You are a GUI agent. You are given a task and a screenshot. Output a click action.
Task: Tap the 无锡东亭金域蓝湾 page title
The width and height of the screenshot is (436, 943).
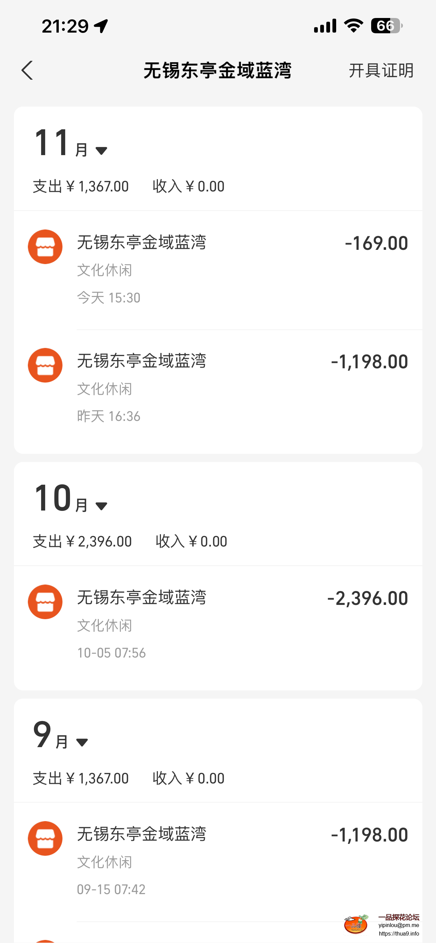[x=217, y=70]
